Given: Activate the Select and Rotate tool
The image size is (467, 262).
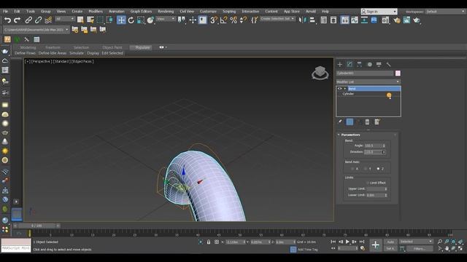Looking at the screenshot, I should [x=131, y=20].
